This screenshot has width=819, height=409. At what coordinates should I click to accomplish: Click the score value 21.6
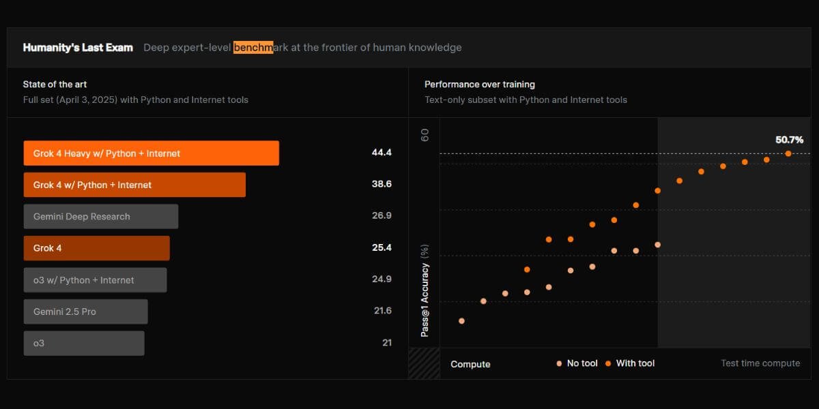coord(383,311)
